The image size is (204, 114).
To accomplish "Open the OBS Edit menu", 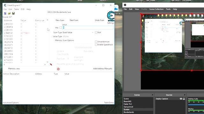I will tap(131, 9).
